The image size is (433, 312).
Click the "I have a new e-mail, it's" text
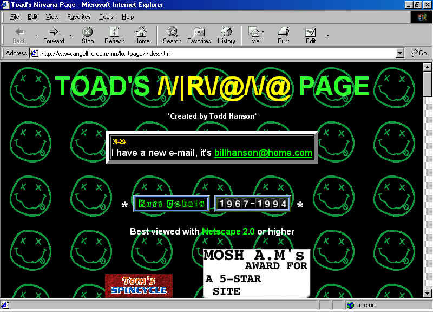pos(161,153)
